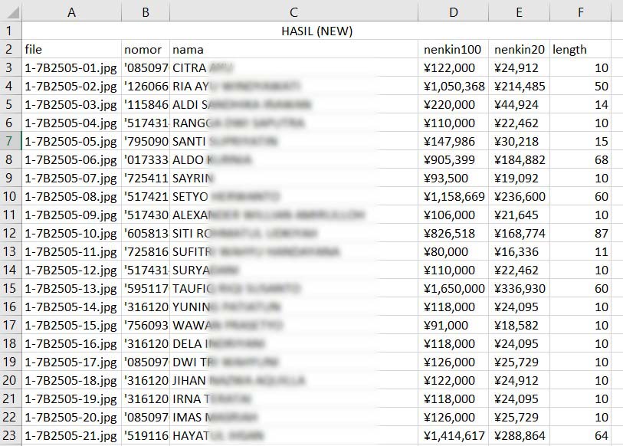The width and height of the screenshot is (623, 446).
Task: Click nenkin100 value ¥1,050,368
Action: tap(454, 86)
